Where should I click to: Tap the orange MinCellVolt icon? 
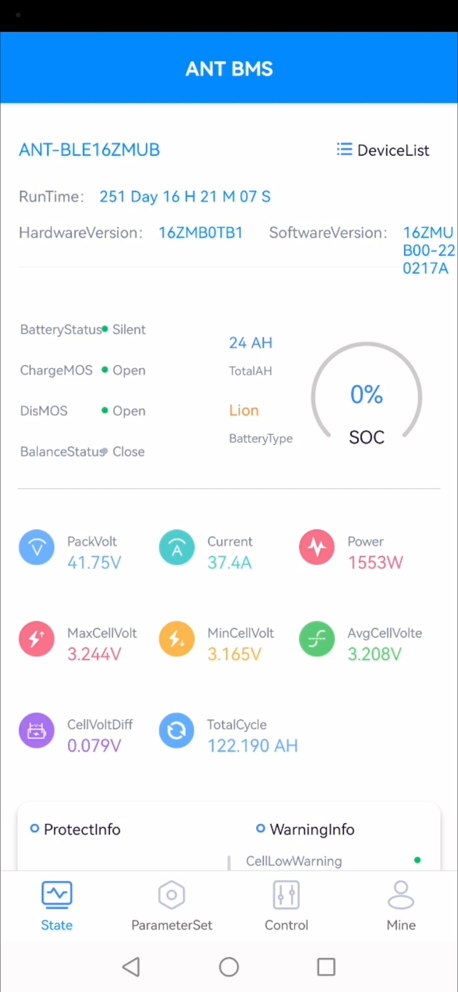coord(177,639)
